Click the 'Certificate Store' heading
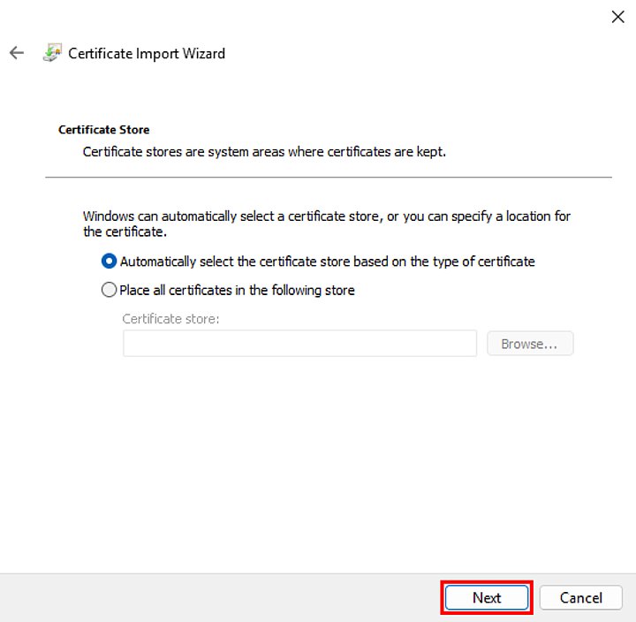Screen dimensions: 636x622 (x=104, y=130)
